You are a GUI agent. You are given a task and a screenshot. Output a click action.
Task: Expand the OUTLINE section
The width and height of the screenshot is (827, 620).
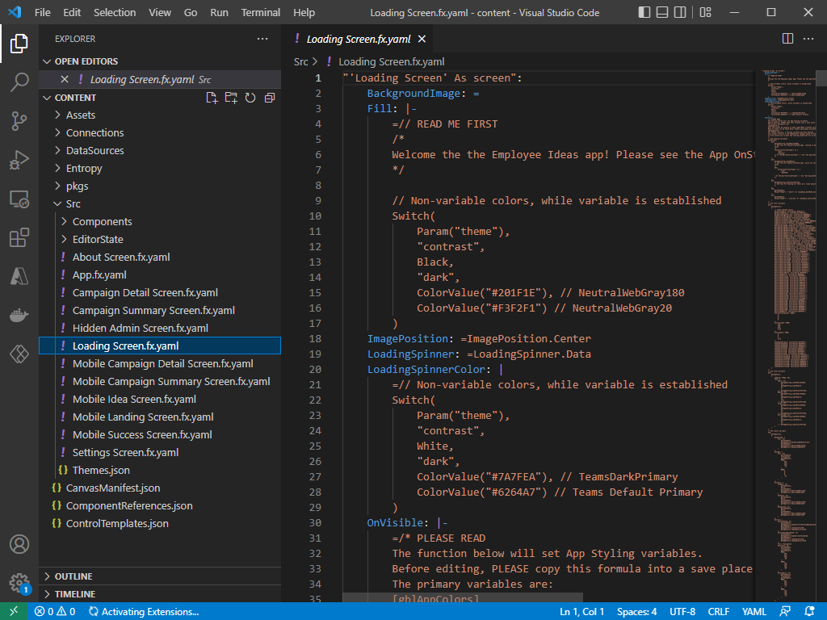(73, 576)
